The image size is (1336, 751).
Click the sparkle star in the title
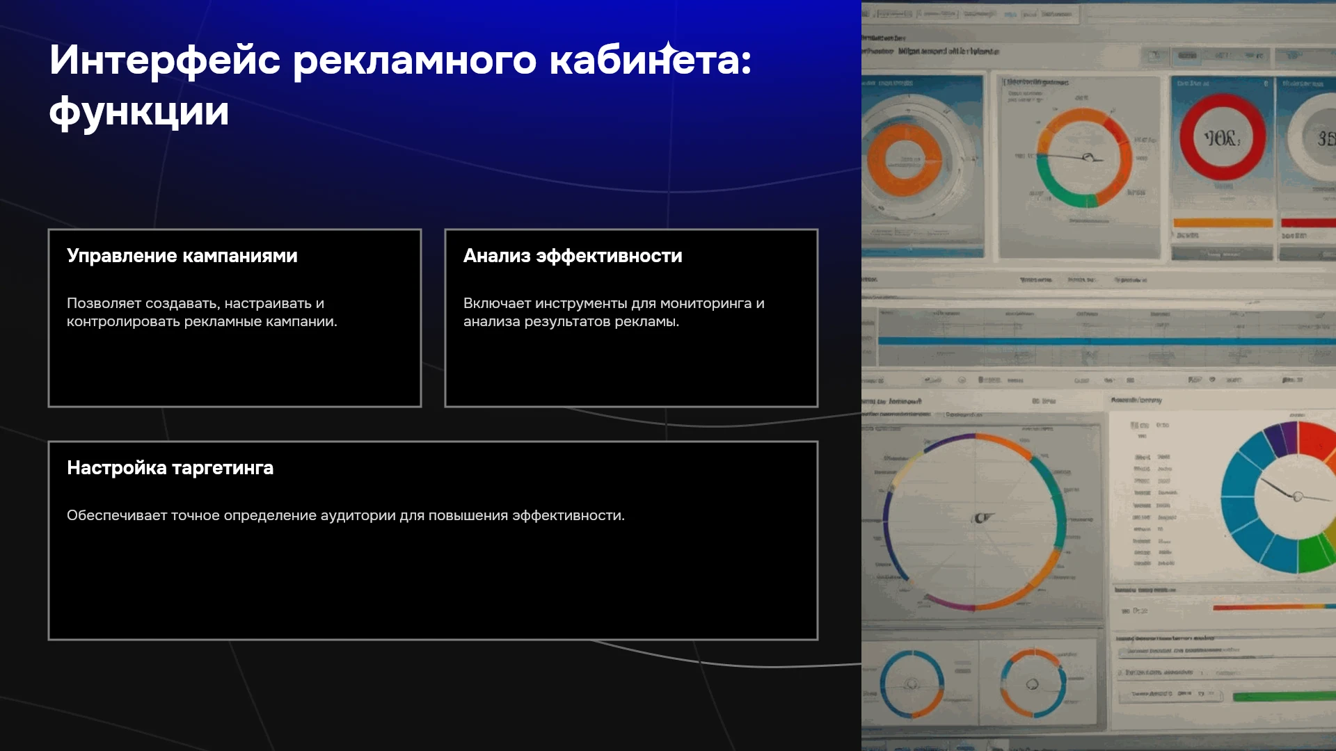click(668, 51)
